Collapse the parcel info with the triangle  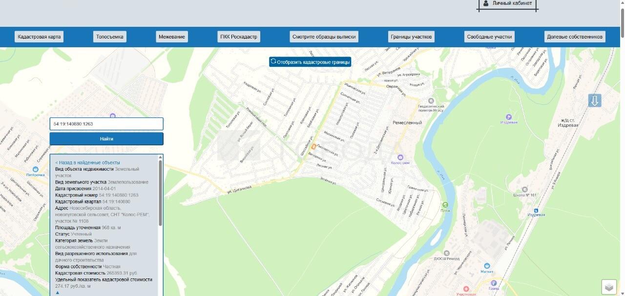point(57,293)
